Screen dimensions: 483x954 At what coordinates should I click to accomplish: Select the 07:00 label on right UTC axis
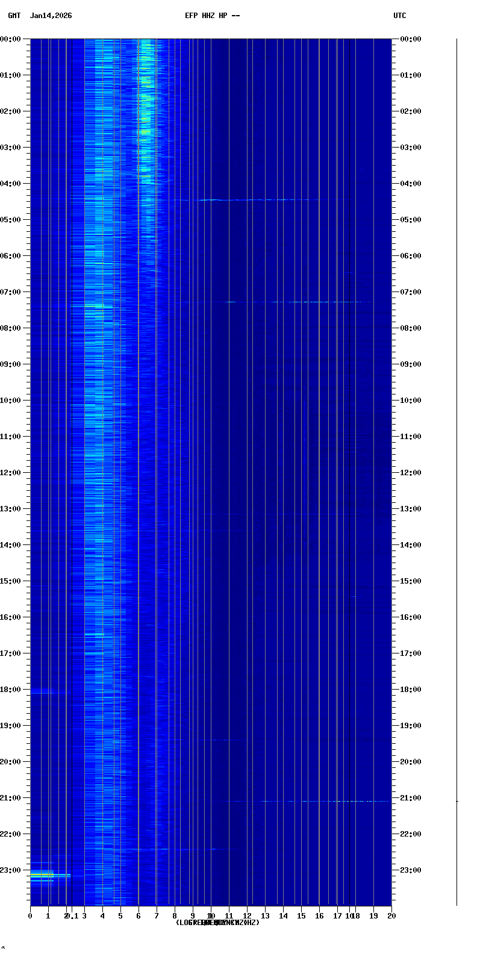[411, 292]
